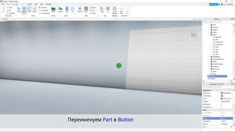Select the Toilet model in Explorer
The width and height of the screenshot is (235, 132).
tap(215, 62)
